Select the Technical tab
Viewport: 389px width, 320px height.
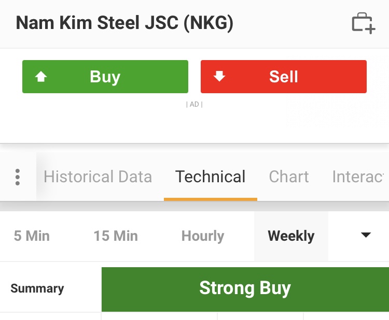210,177
